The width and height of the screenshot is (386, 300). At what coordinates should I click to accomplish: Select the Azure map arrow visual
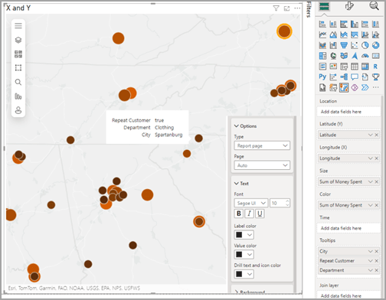pos(355,56)
